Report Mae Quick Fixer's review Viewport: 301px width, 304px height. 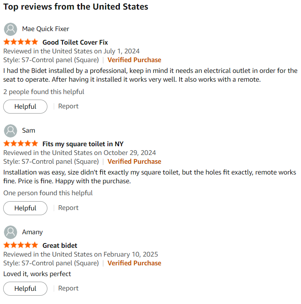coord(68,106)
